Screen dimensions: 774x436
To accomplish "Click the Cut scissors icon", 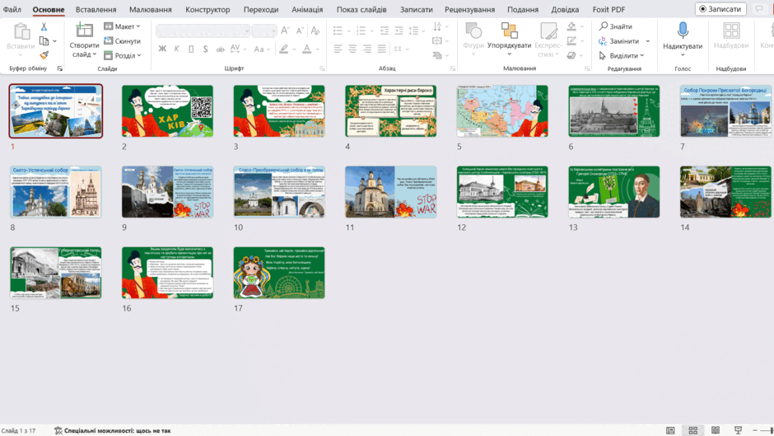I will 44,26.
